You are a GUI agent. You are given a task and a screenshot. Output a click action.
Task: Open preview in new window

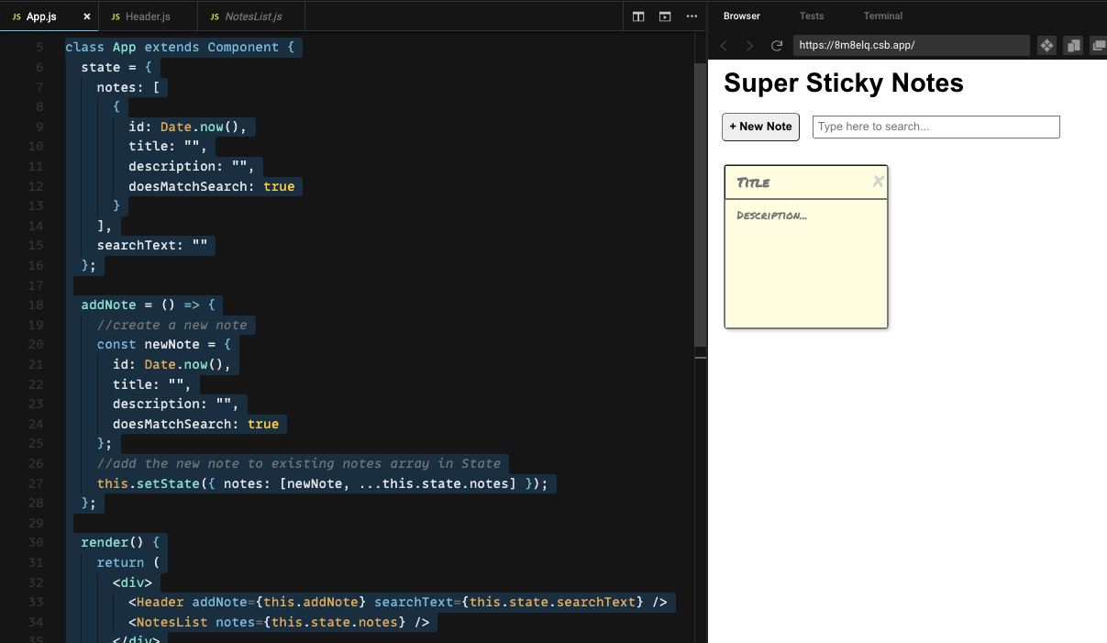click(x=1099, y=45)
